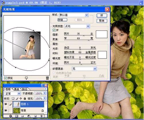Click the light bulb new-light icon

click(x=26, y=78)
